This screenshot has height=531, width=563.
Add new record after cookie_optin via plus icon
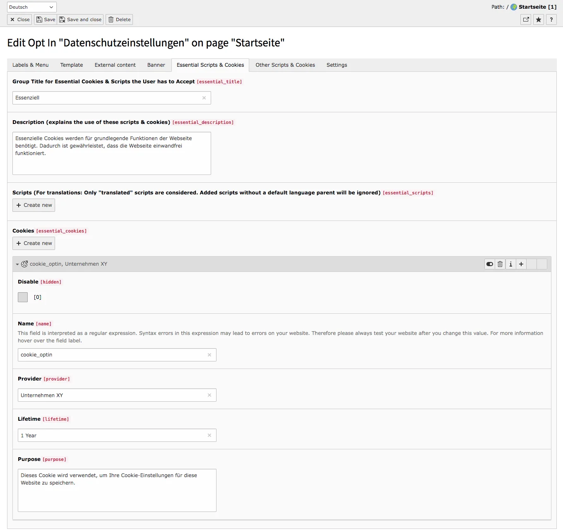click(x=521, y=264)
